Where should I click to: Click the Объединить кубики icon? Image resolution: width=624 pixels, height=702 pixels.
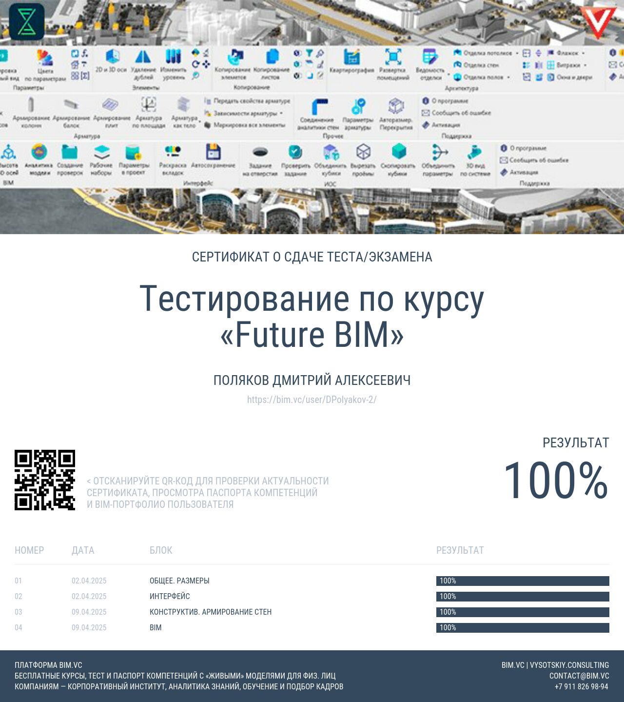[331, 152]
